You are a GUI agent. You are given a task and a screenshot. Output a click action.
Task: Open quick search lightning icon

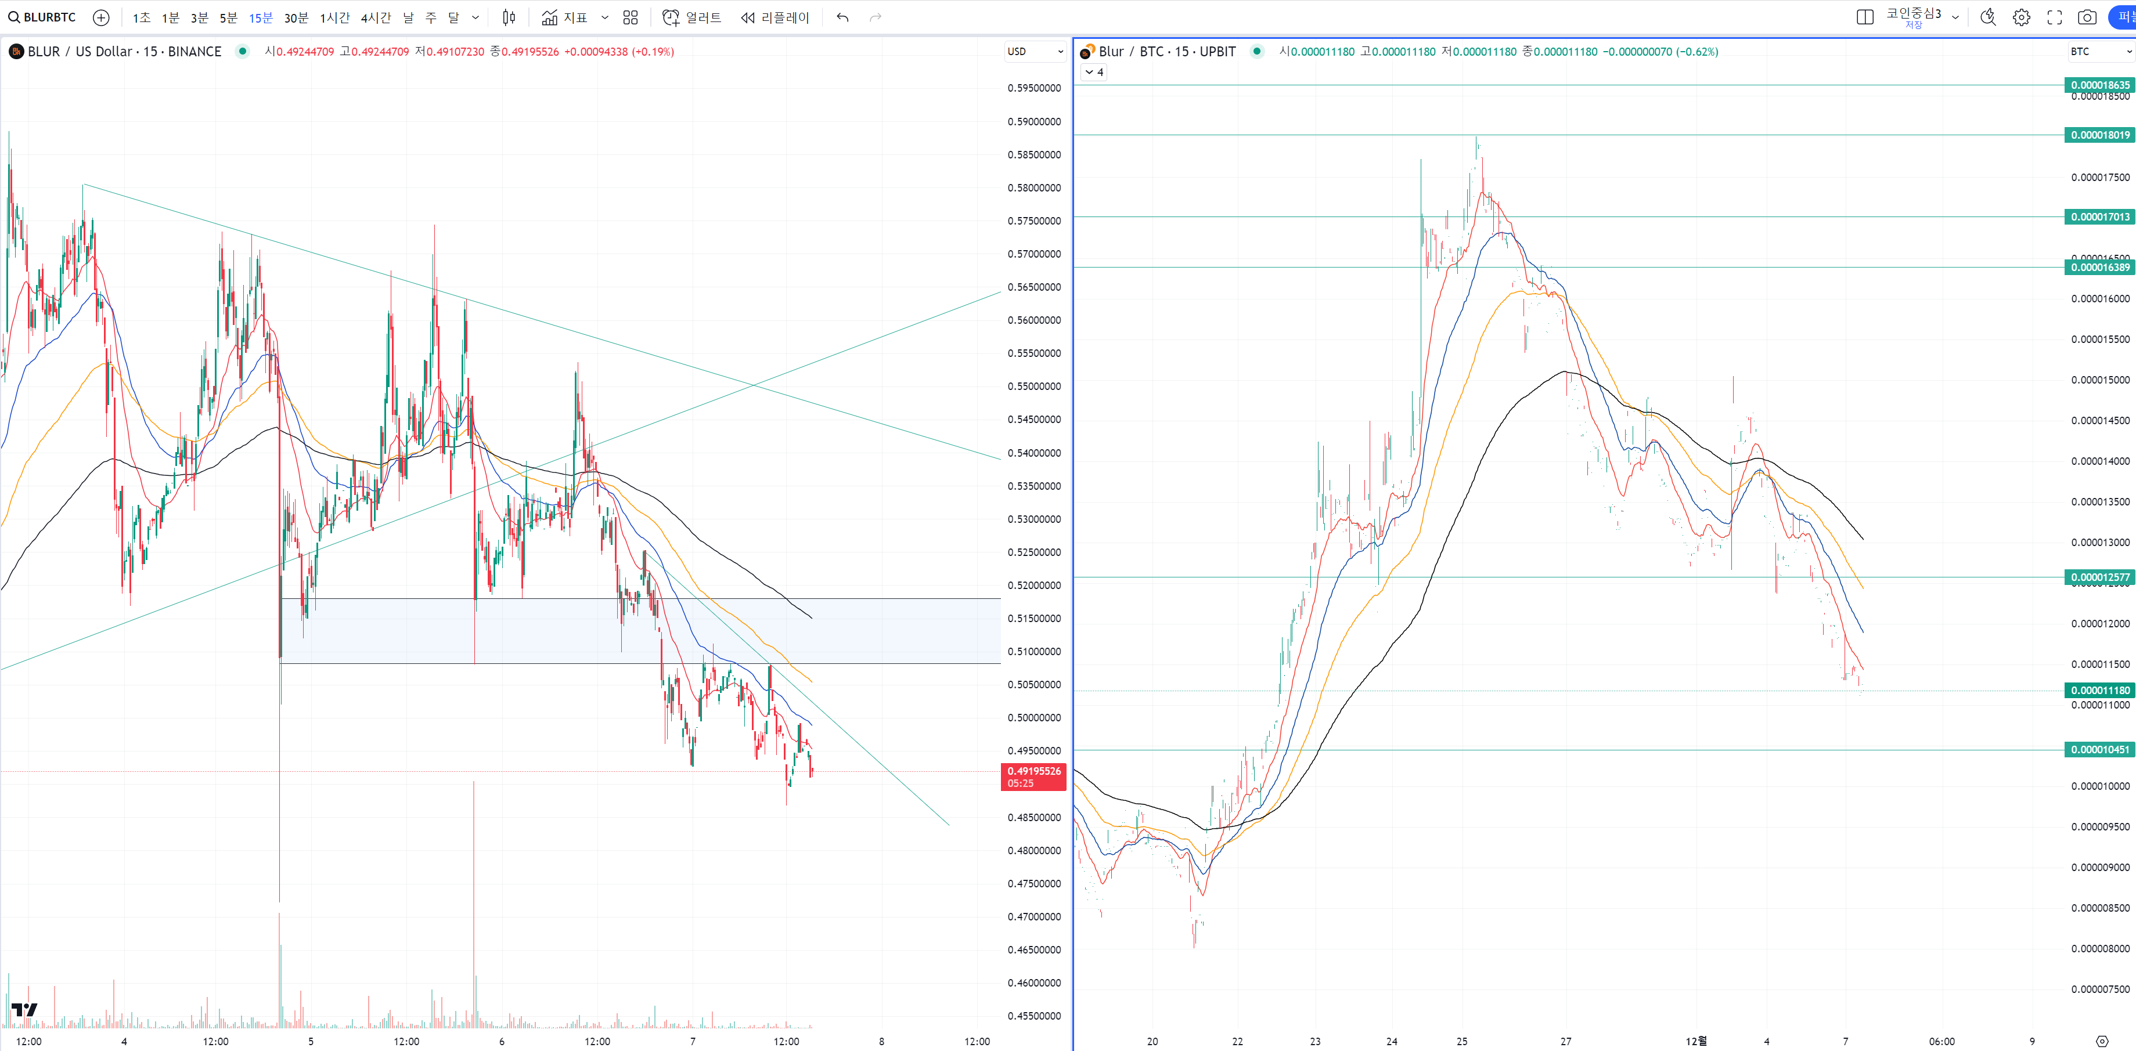pos(1987,17)
